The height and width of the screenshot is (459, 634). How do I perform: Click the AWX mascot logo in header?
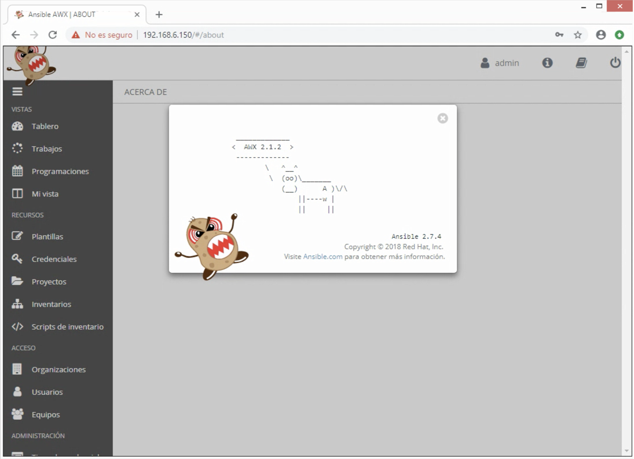click(32, 65)
